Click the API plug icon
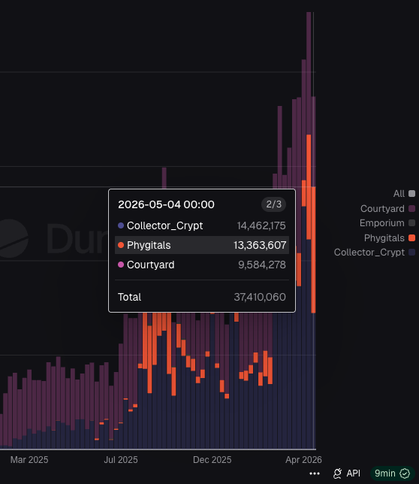This screenshot has height=484, width=419. point(338,473)
